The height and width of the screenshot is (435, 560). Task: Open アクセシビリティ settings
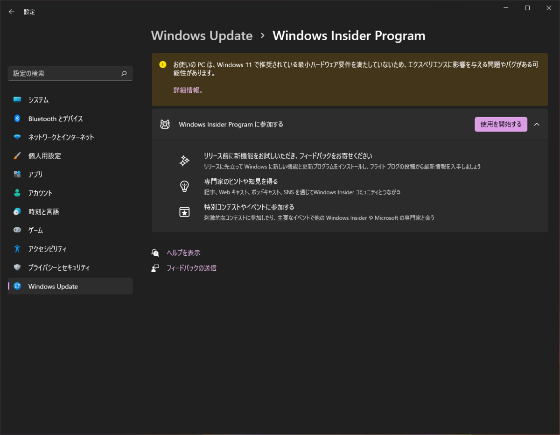click(70, 249)
